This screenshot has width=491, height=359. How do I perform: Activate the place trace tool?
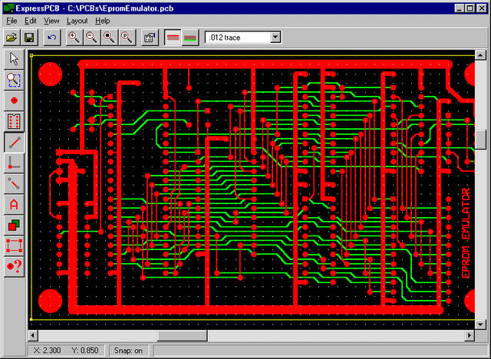[x=14, y=142]
